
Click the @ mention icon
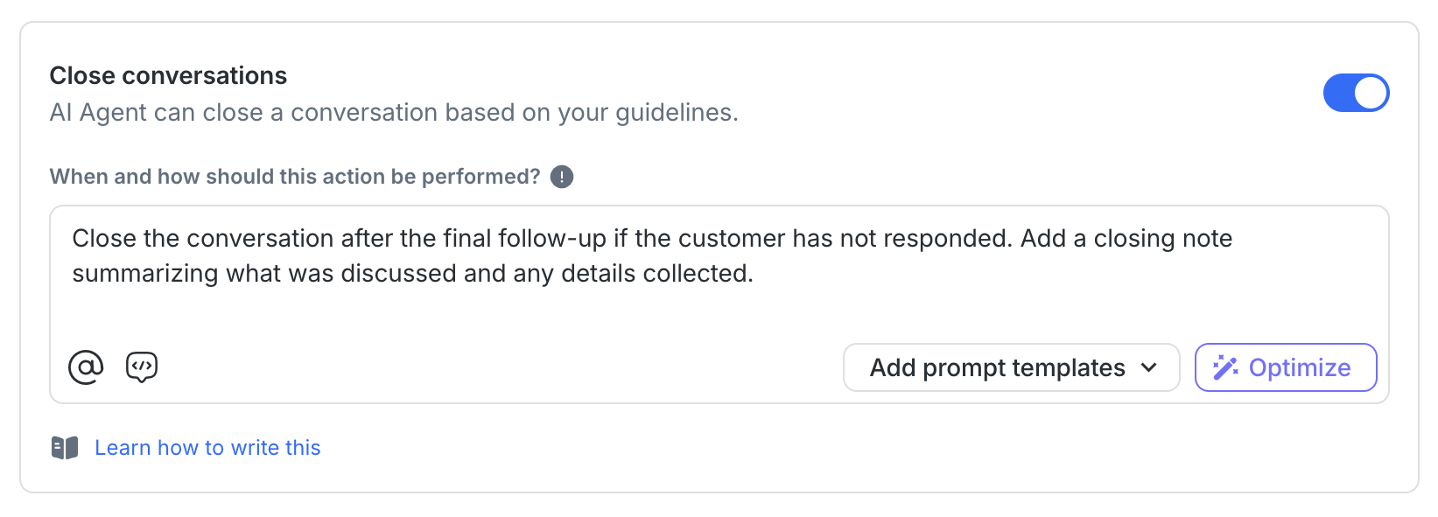click(x=86, y=367)
